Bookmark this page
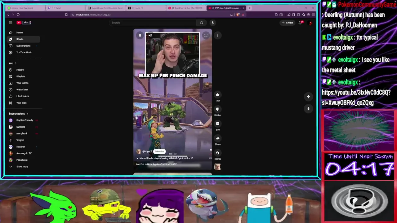This screenshot has width=397, height=223. click(x=66, y=15)
